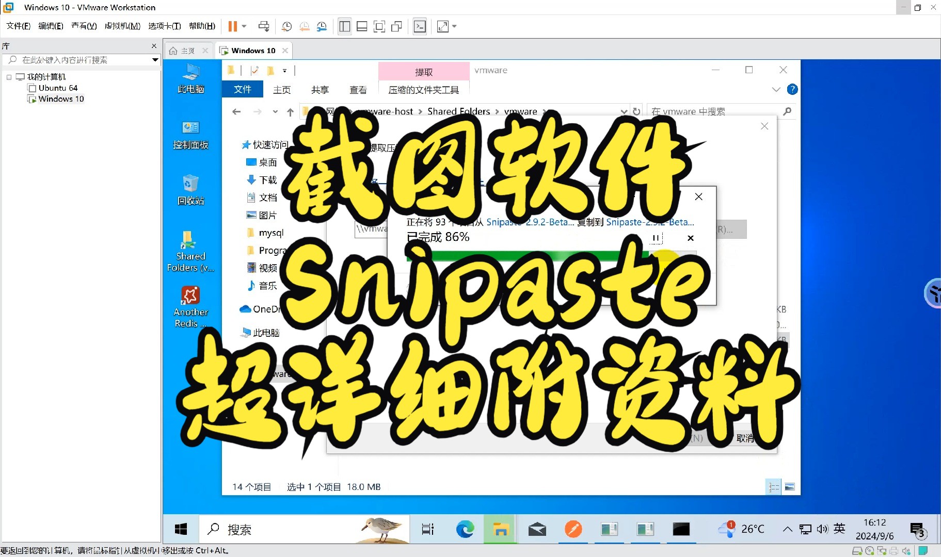This screenshot has width=941, height=557.
Task: Open the 查看(V) menu
Action: pos(84,26)
